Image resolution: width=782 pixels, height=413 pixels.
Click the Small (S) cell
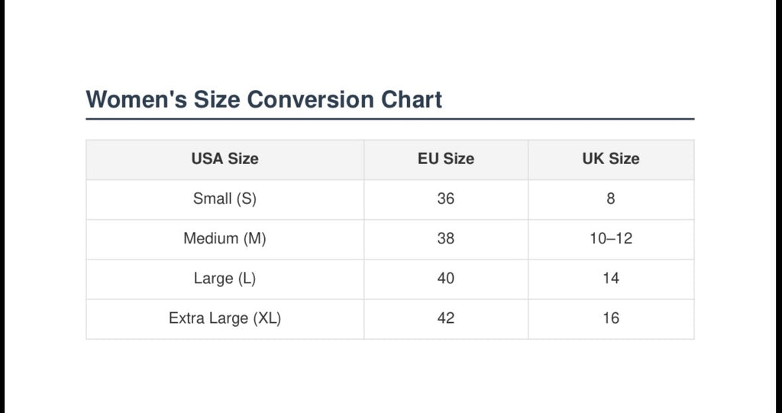225,199
